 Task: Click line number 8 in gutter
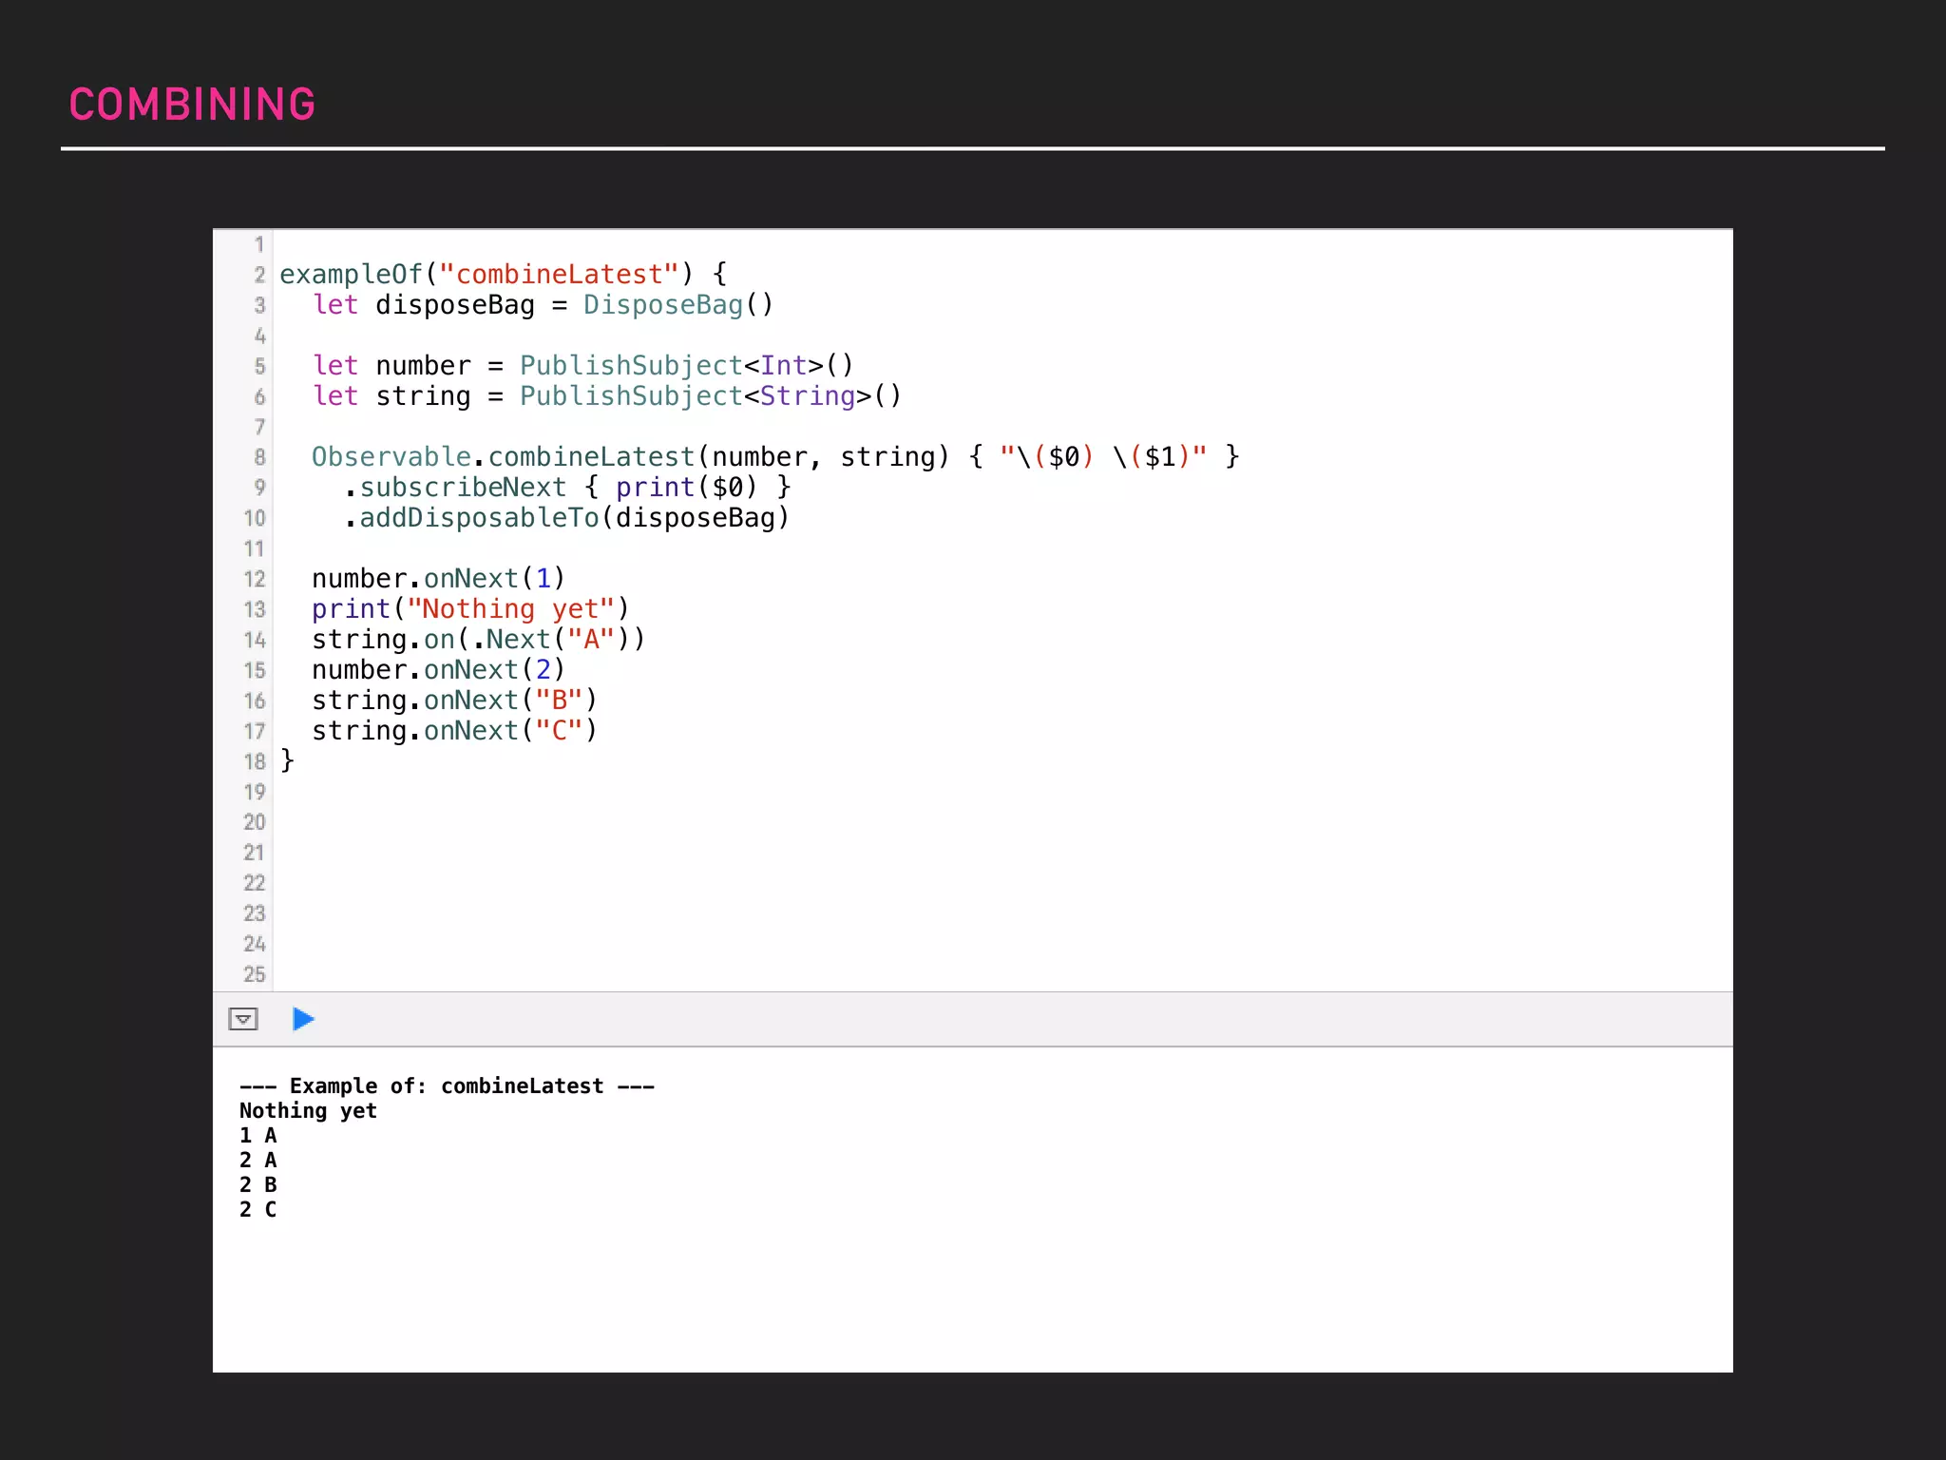(258, 457)
